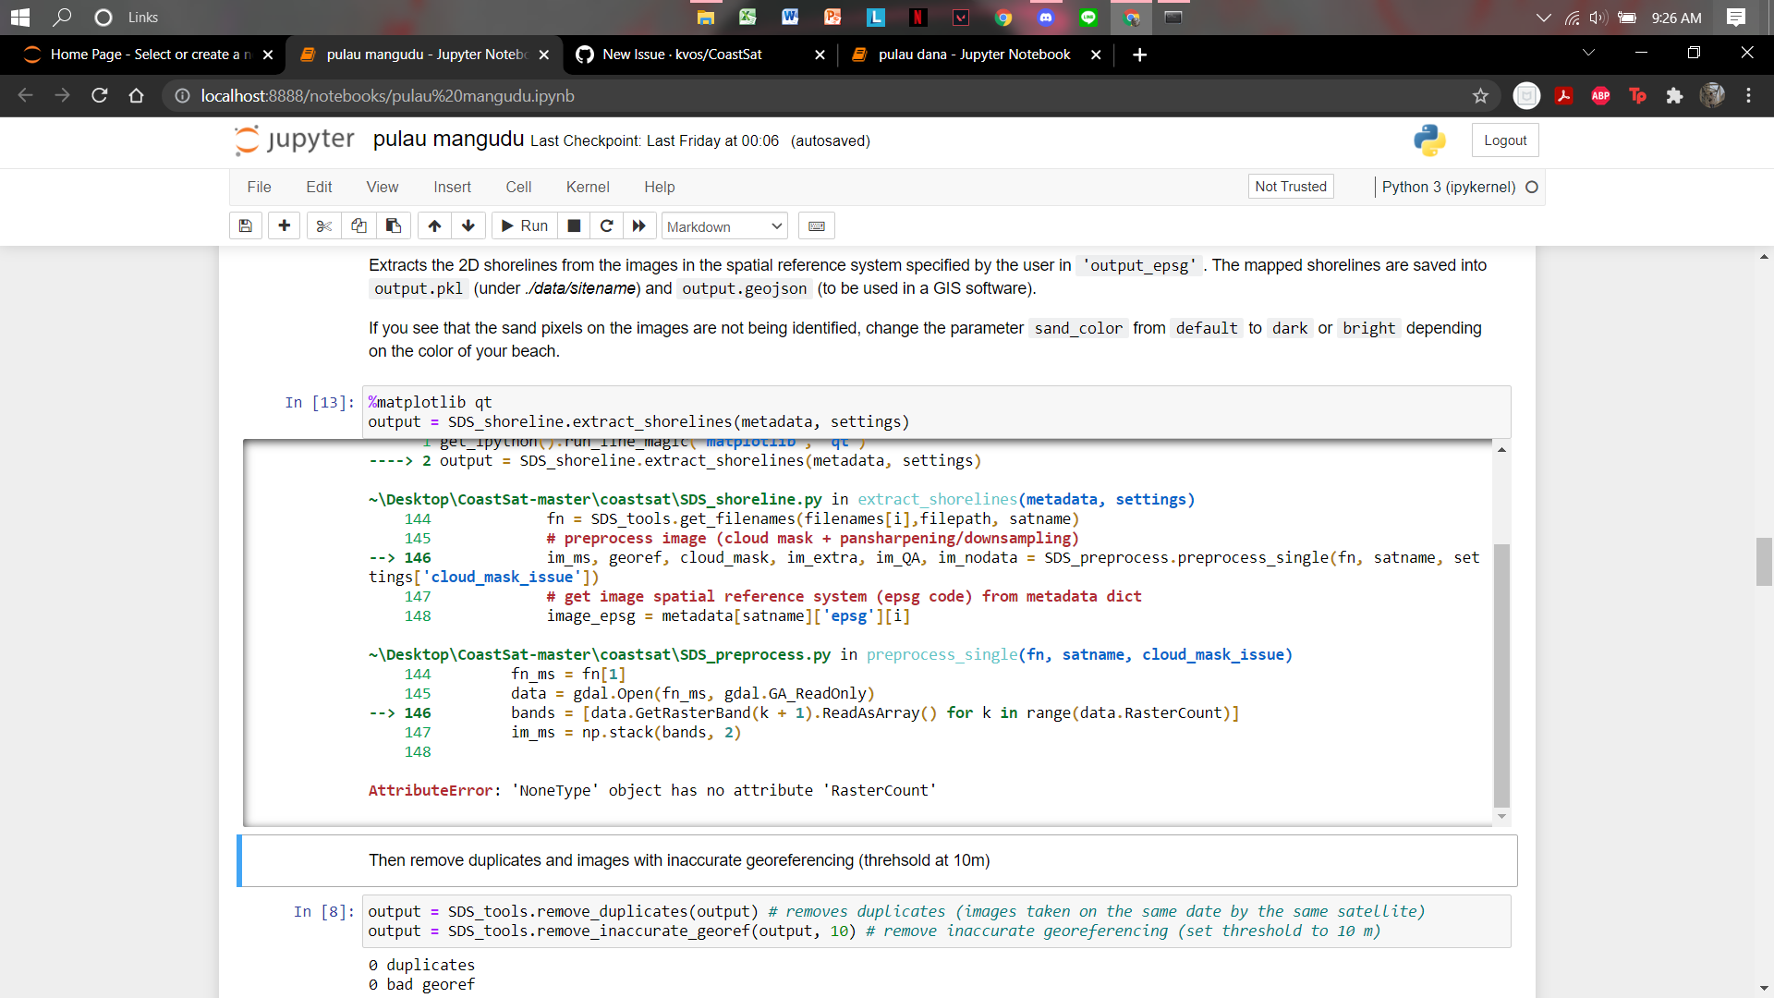Click the Jupyter logo to go home
The image size is (1774, 998).
pos(293,140)
